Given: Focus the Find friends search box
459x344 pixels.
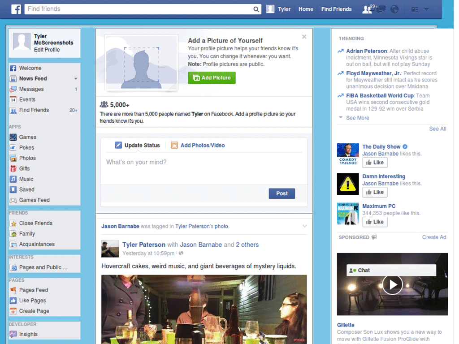Looking at the screenshot, I should pos(140,9).
